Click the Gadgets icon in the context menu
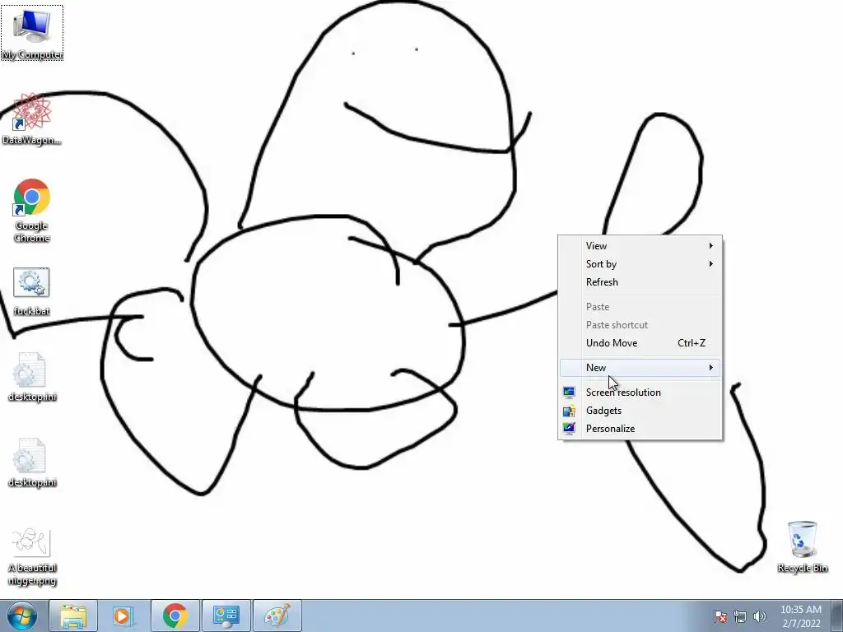 click(569, 411)
